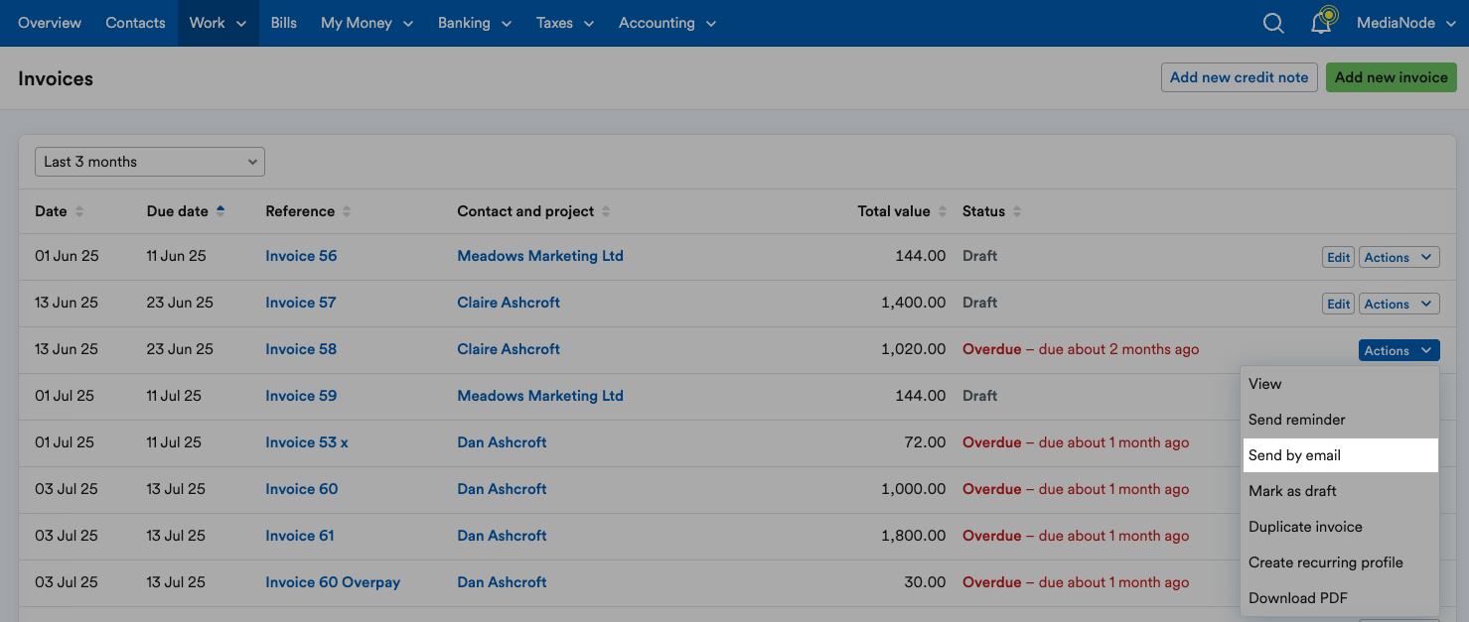Open the Invoice 59 link
This screenshot has width=1469, height=622.
(301, 396)
